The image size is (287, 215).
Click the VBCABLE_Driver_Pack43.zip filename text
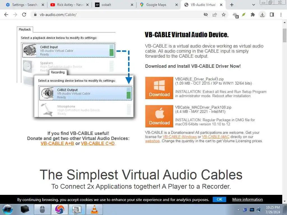(199, 79)
